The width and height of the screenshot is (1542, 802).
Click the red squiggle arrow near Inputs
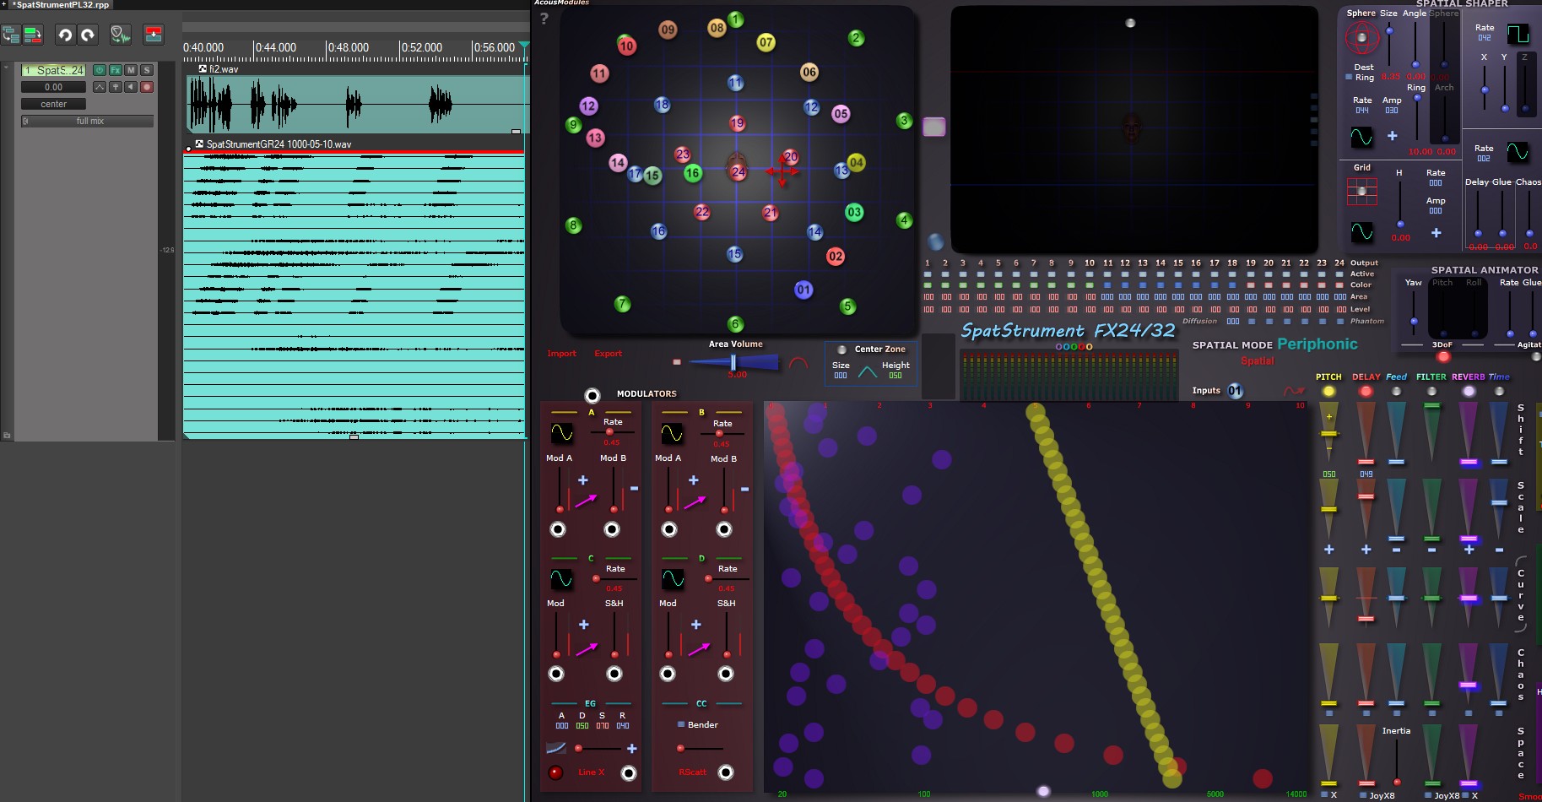tap(1293, 391)
